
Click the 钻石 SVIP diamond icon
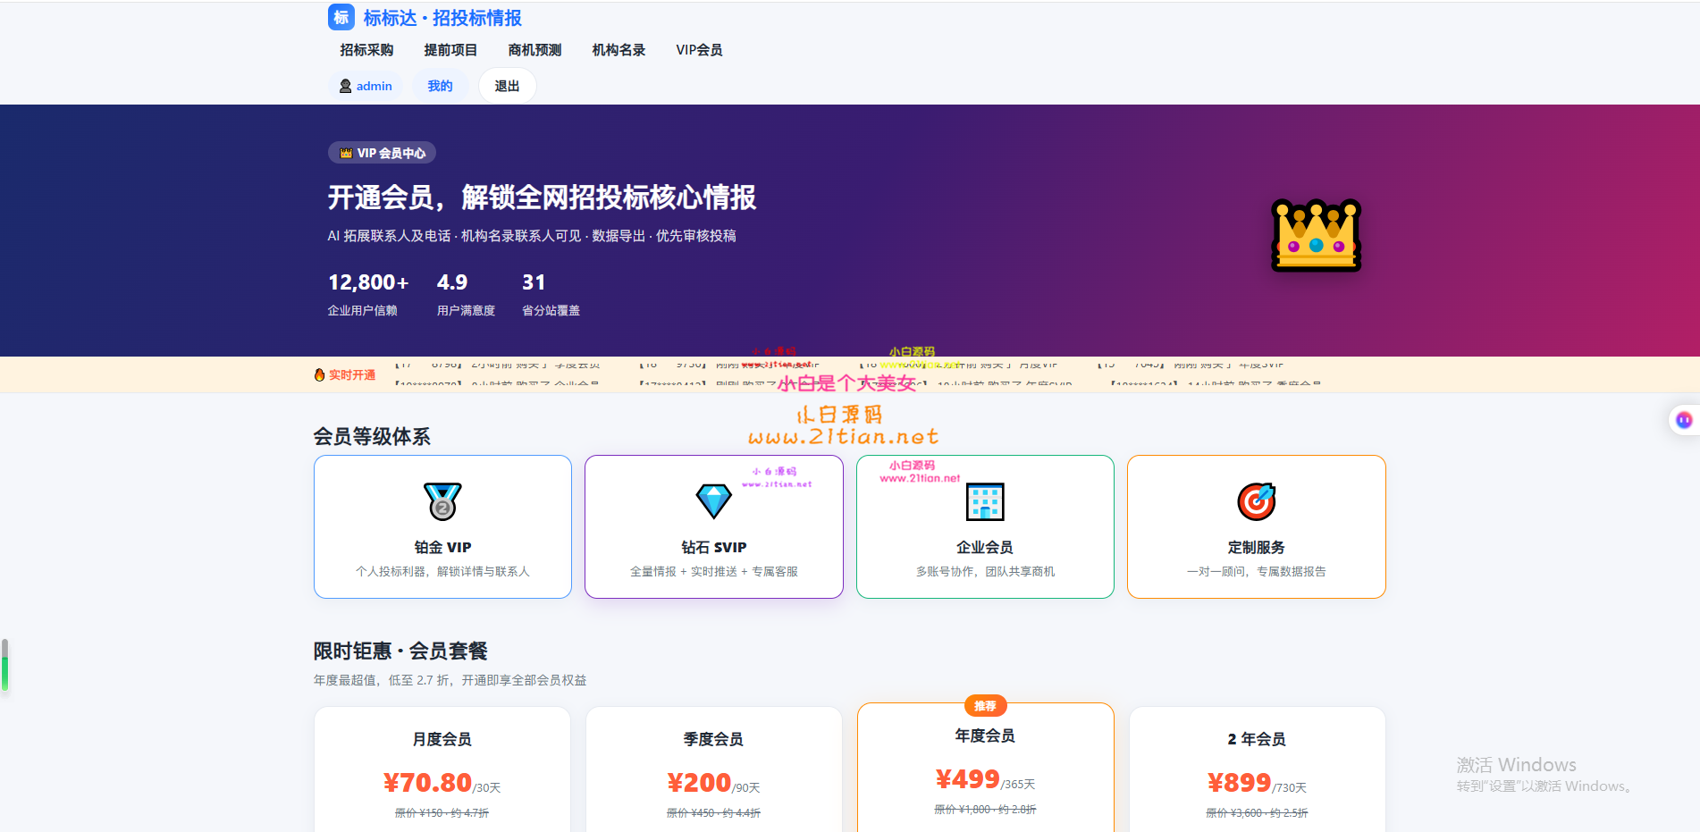[713, 501]
